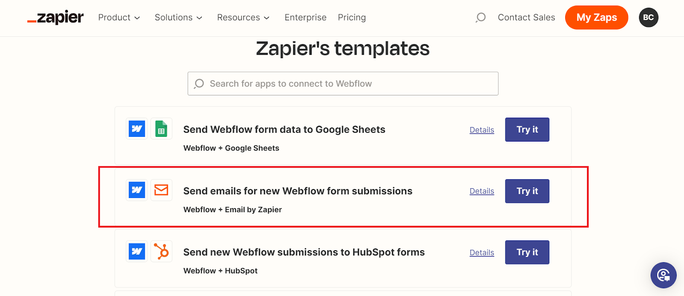The width and height of the screenshot is (684, 296).
Task: Click 'Send Webflow form data to Google Sheets' title
Action: coord(284,130)
